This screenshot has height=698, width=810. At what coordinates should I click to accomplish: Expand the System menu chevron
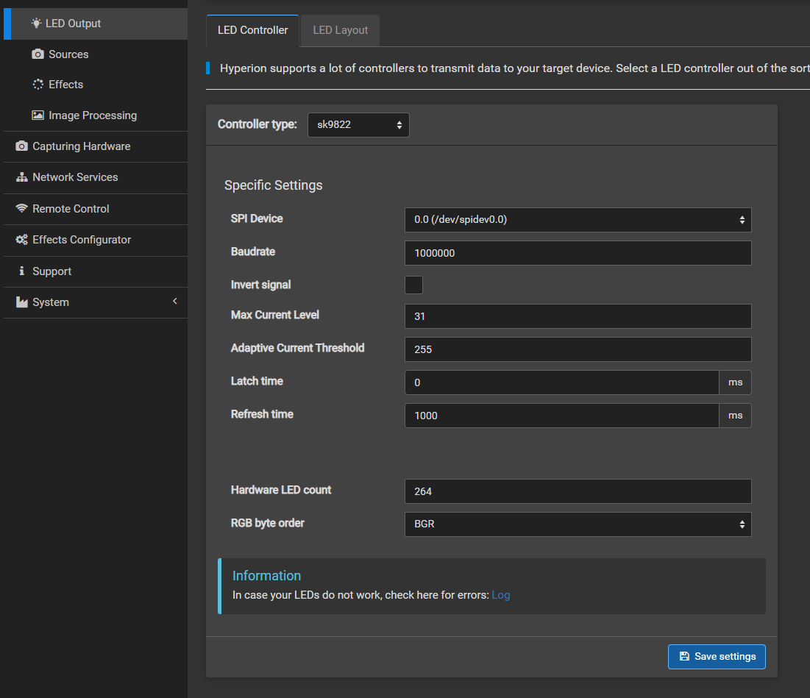click(174, 302)
